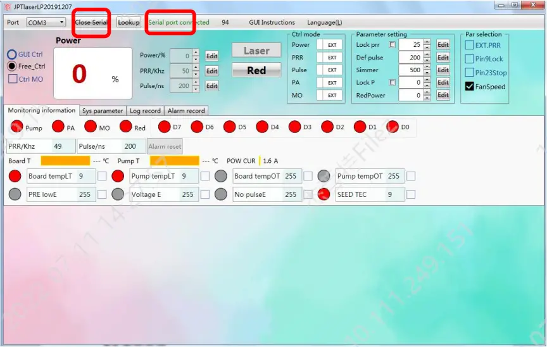Click the Lock prr value spinner
The width and height of the screenshot is (547, 347).
[x=427, y=44]
